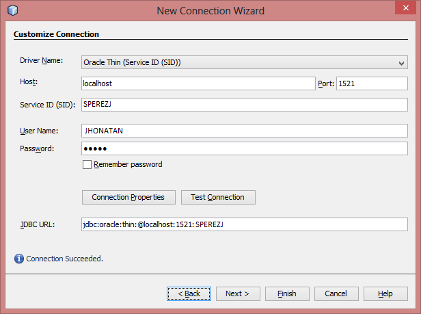The image size is (421, 314).
Task: Go back with the < Back button
Action: click(x=189, y=293)
